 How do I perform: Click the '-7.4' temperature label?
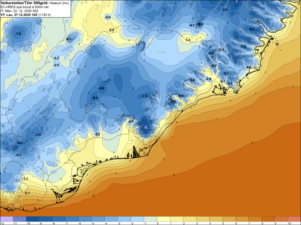(x=38, y=135)
